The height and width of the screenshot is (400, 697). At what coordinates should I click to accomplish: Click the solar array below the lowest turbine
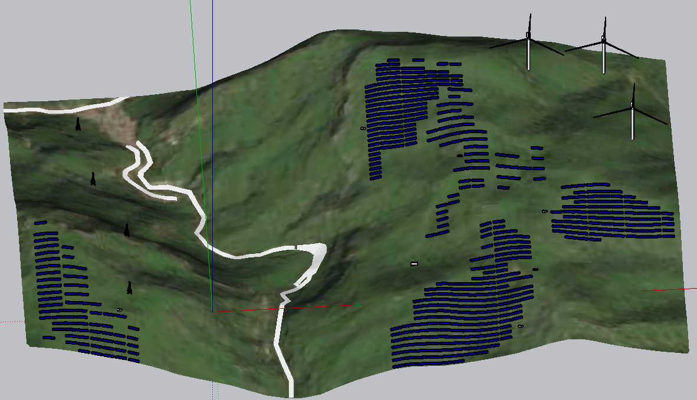613,212
